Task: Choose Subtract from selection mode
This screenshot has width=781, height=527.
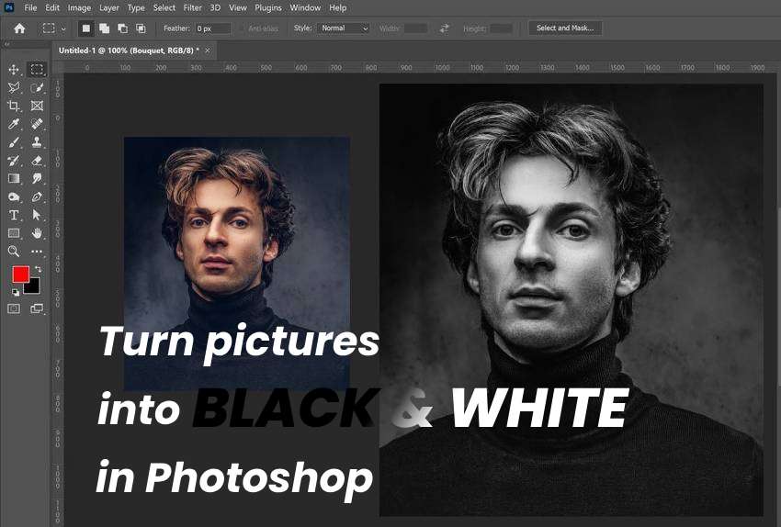Action: [122, 28]
